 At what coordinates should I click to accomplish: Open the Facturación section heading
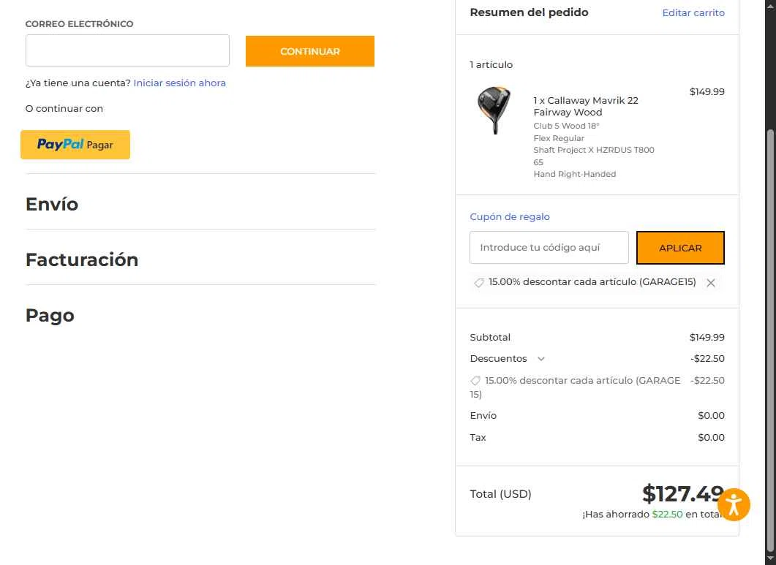coord(82,259)
